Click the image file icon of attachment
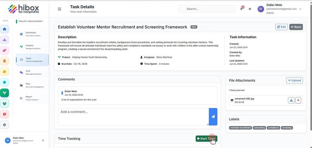The image size is (312, 148). [x=232, y=100]
